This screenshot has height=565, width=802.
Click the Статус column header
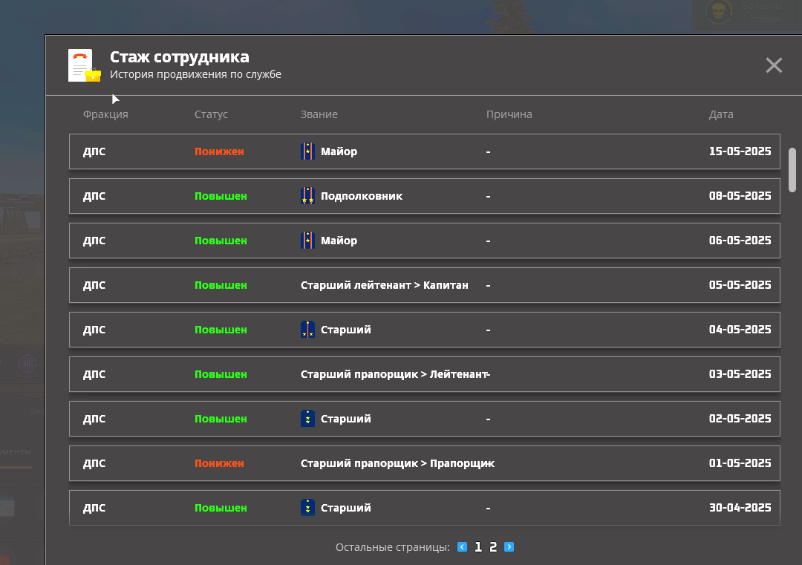(211, 114)
